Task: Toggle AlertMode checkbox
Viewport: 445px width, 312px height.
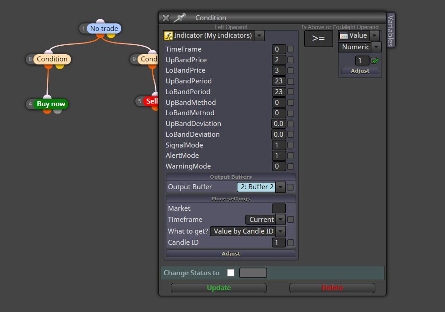Action: point(291,156)
